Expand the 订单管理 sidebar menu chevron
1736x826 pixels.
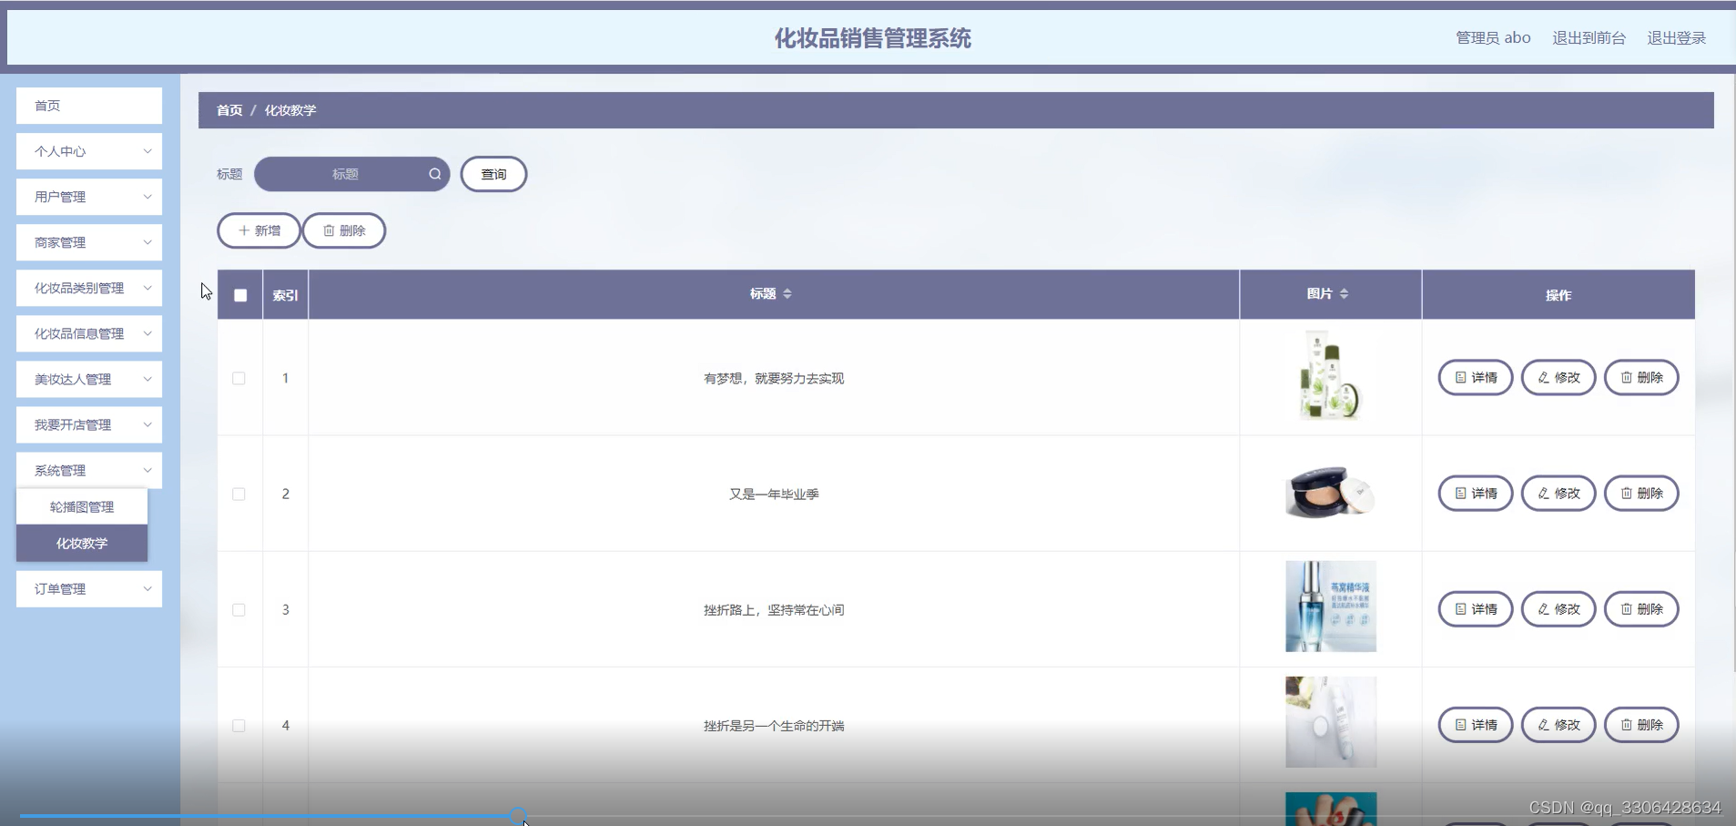147,588
